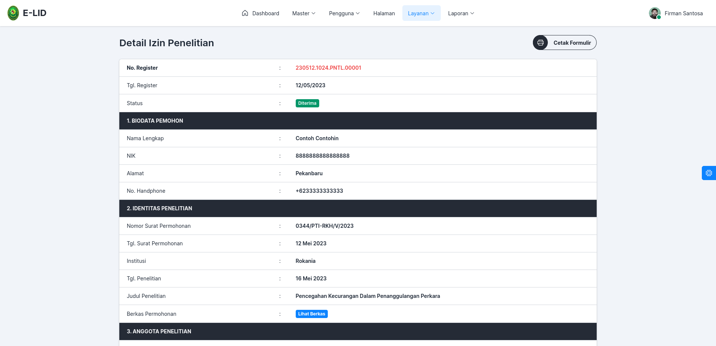The image size is (716, 346).
Task: Click the letter number 0344/PTI-RKH/V/2023
Action: tap(324, 226)
